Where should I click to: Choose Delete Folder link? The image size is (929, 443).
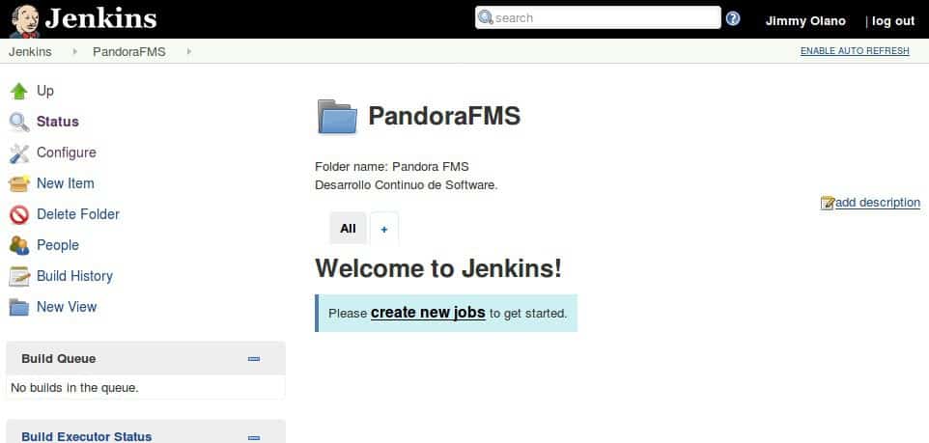click(78, 214)
